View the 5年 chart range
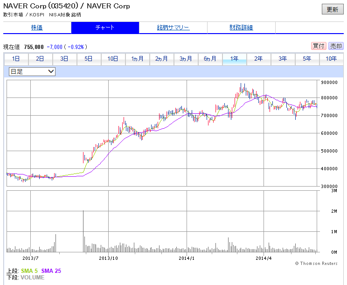The width and height of the screenshot is (347, 285). 307,59
